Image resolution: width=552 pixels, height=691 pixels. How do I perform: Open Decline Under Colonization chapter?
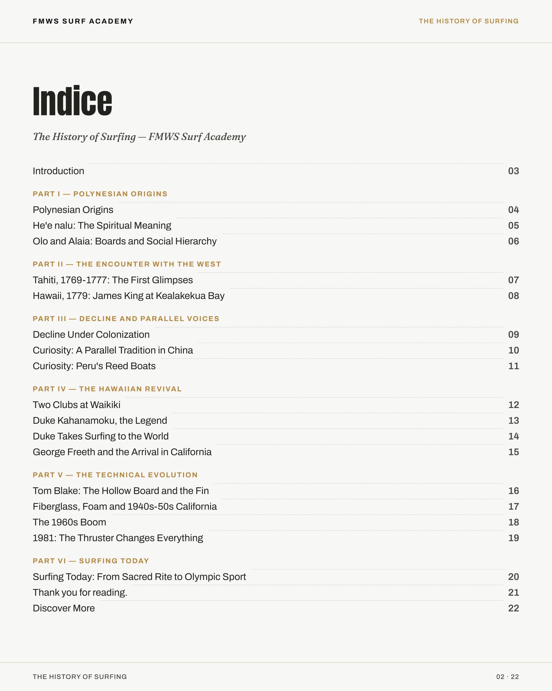click(276, 335)
